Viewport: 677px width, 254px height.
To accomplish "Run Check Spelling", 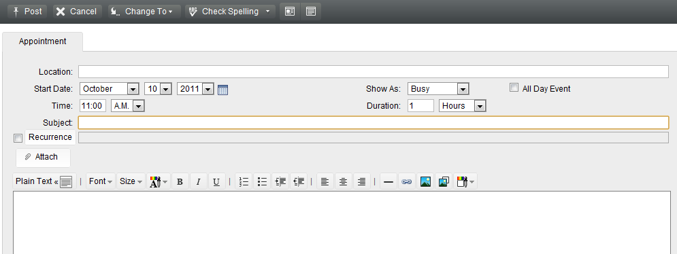I will click(224, 12).
